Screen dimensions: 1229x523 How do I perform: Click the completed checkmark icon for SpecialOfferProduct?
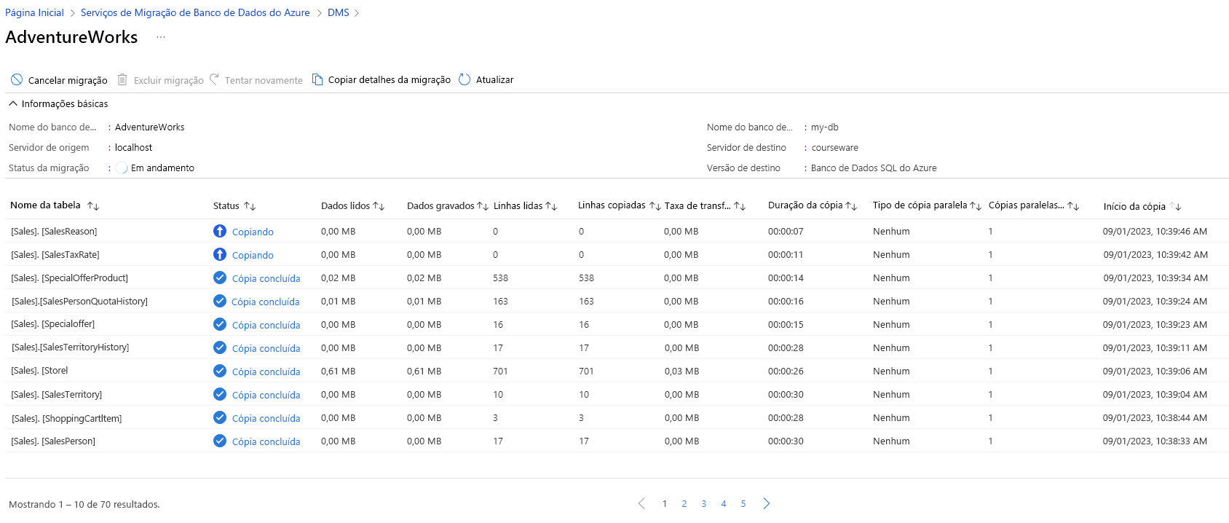click(220, 278)
